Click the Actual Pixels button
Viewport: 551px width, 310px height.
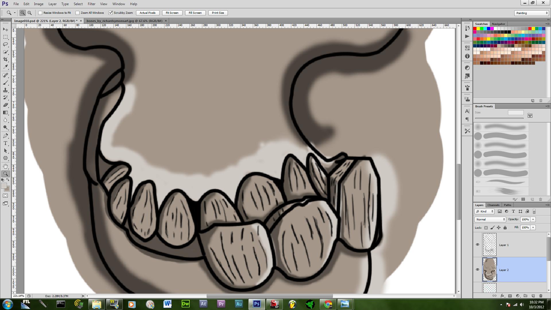click(148, 13)
